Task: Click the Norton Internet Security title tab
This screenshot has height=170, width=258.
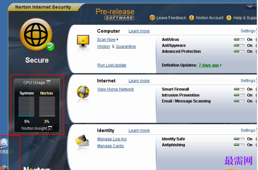Action: click(x=43, y=7)
